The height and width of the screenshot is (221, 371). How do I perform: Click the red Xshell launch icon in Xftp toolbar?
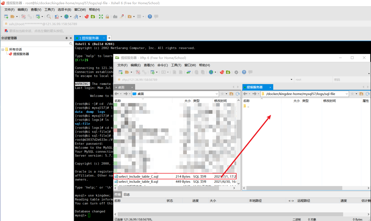(222, 72)
